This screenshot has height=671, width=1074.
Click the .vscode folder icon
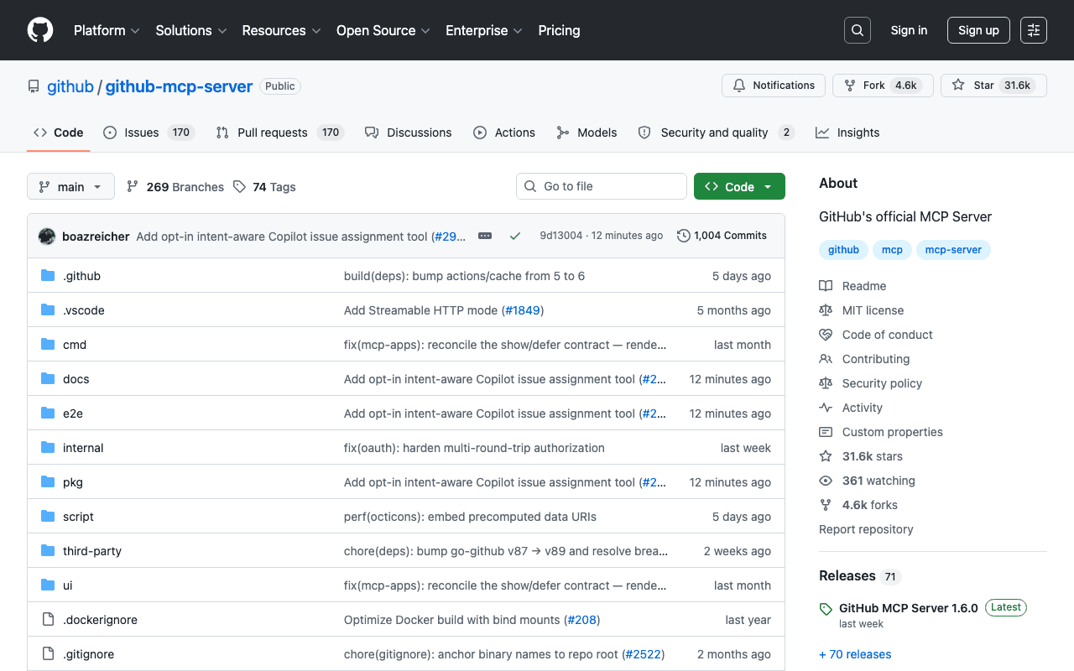(x=48, y=310)
